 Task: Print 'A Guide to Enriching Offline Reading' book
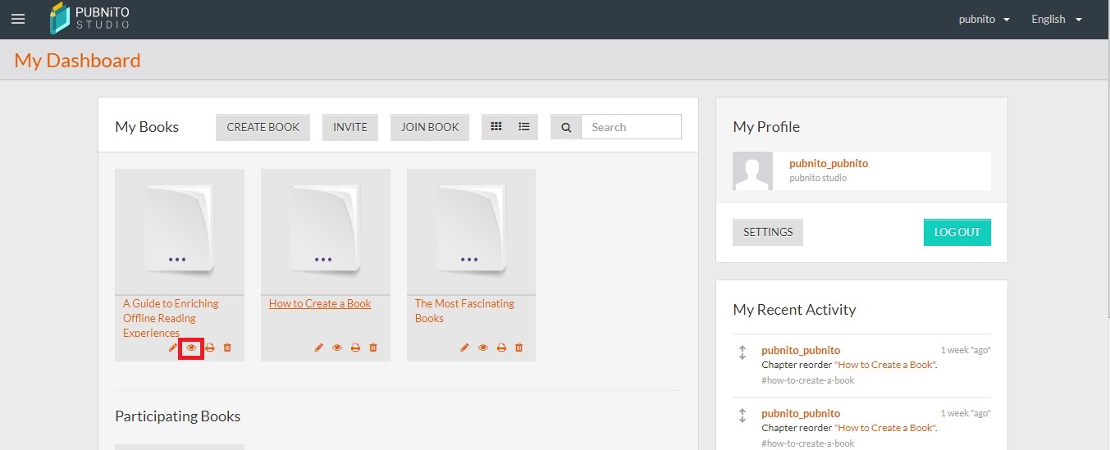(x=210, y=348)
